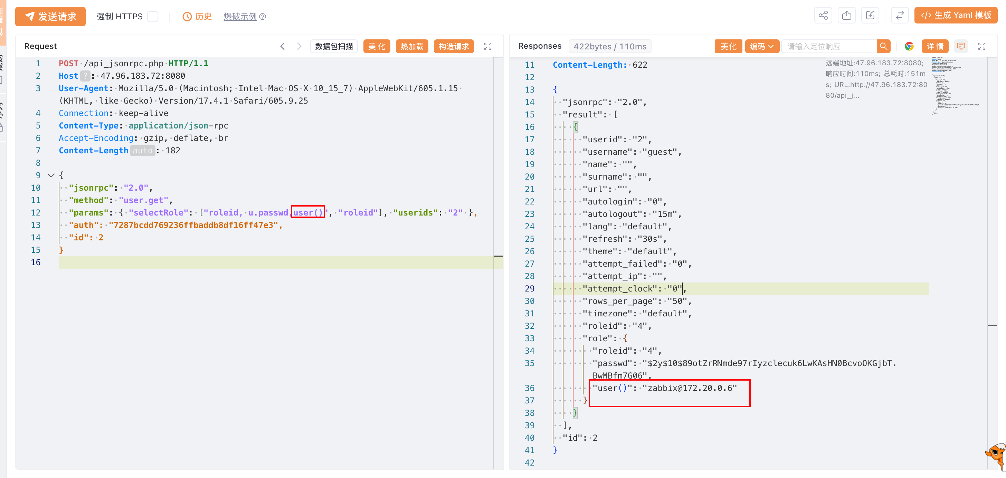Go to previous request with left chevron
The width and height of the screenshot is (1006, 478).
tap(282, 47)
